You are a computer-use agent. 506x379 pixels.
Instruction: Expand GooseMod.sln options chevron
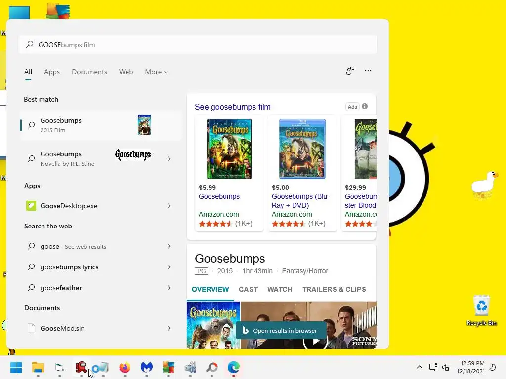169,328
